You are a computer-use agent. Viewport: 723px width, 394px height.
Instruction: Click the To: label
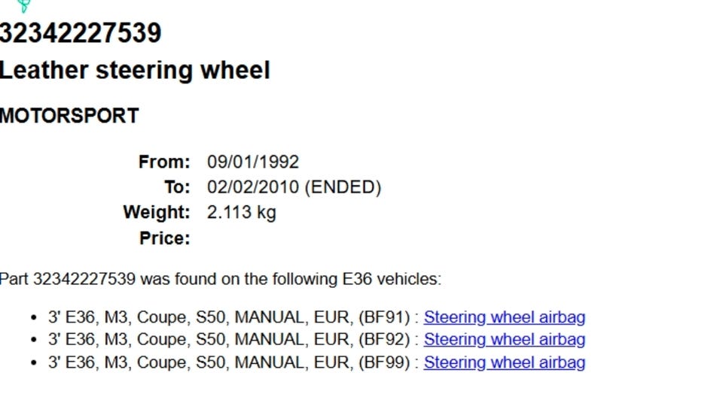pyautogui.click(x=177, y=186)
